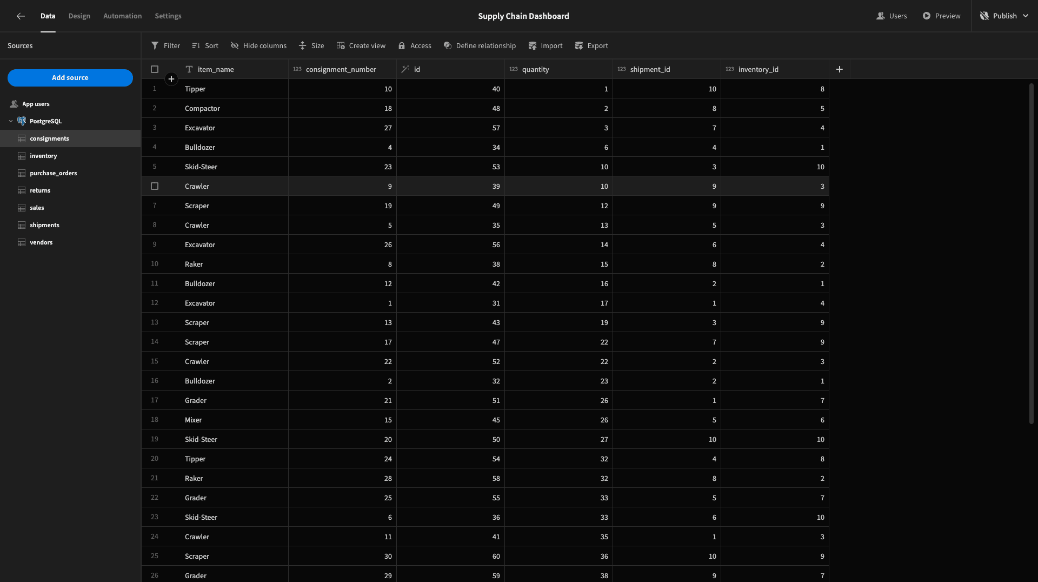Switch to the Automation tab
Image resolution: width=1038 pixels, height=582 pixels.
123,16
